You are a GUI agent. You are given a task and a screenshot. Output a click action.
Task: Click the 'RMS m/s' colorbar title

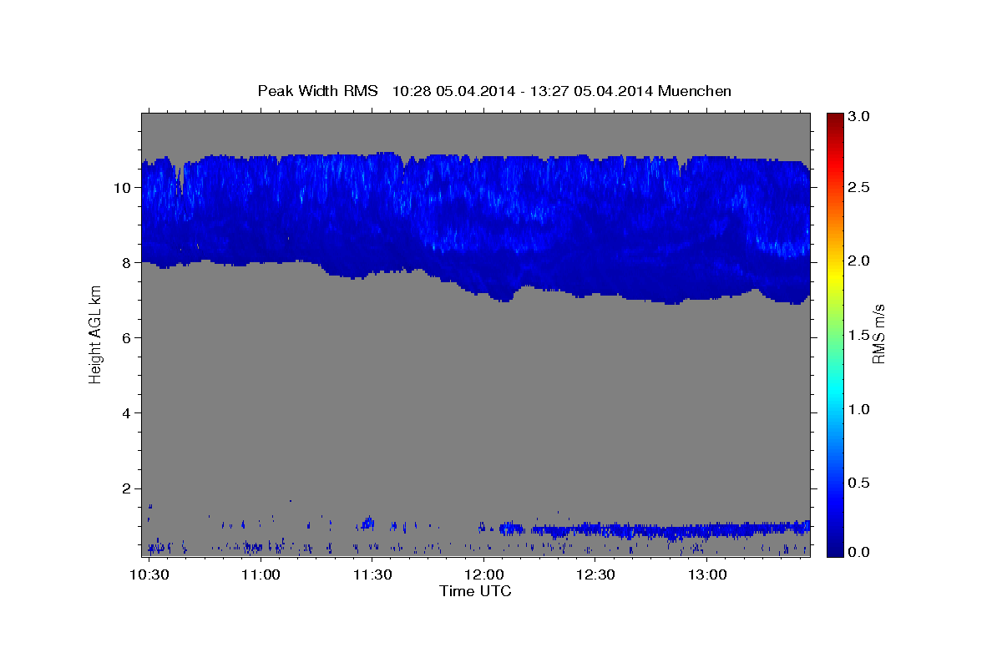click(878, 335)
